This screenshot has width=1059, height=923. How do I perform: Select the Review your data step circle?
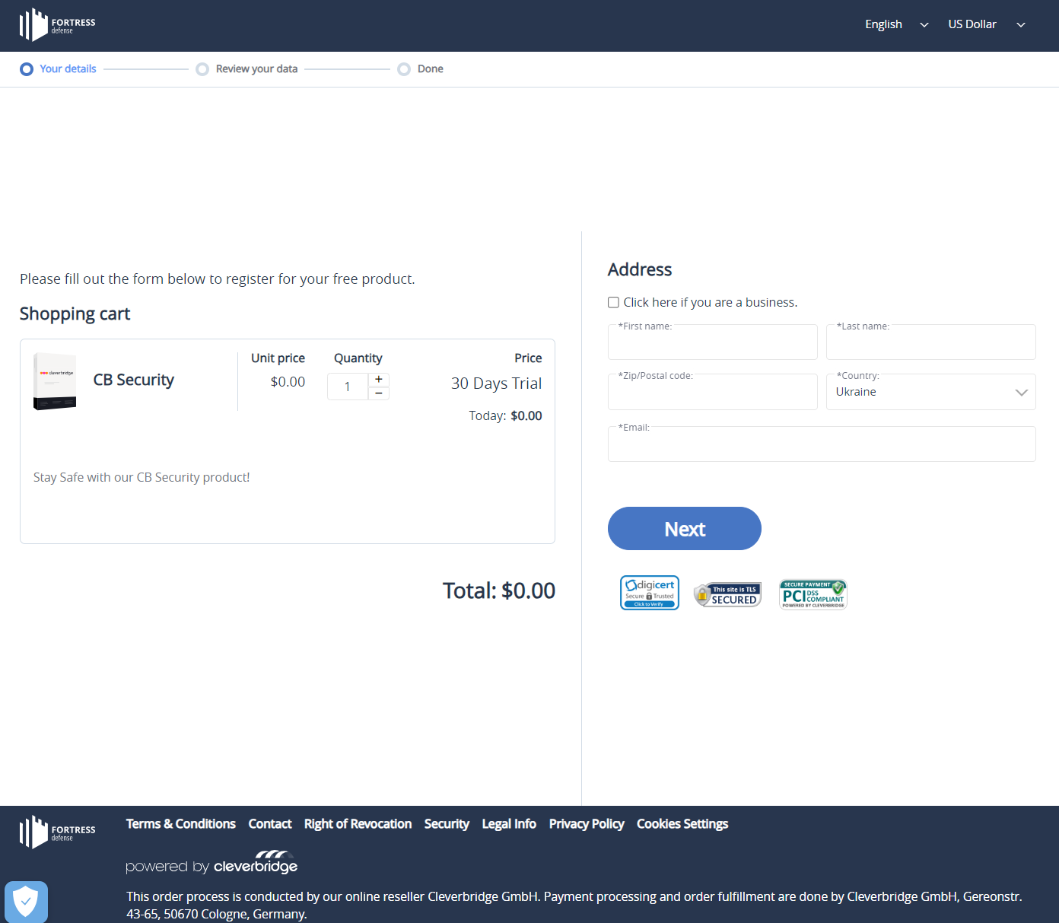[202, 69]
